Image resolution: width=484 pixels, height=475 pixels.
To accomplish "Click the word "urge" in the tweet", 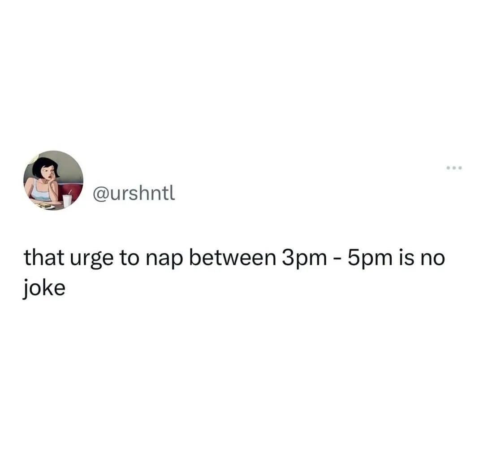I will [91, 259].
